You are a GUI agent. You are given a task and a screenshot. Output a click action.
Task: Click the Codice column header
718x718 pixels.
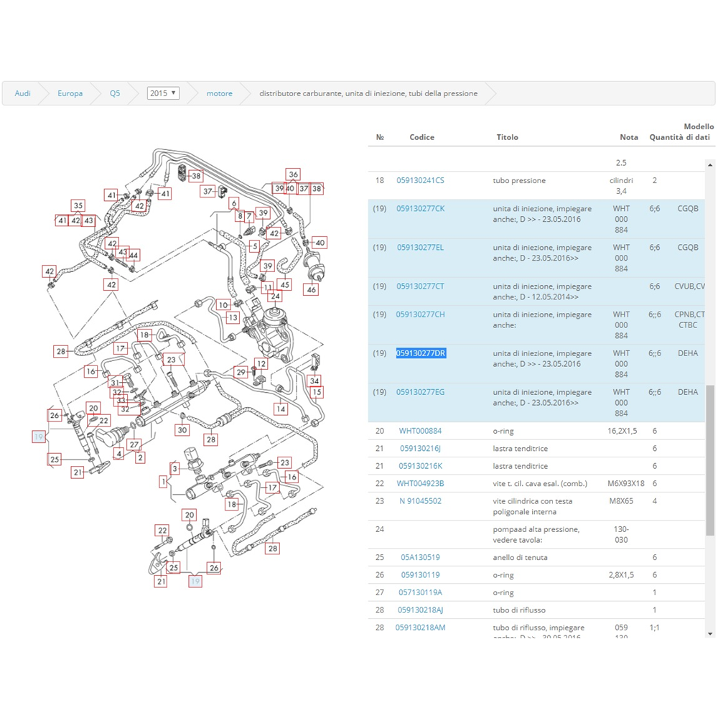tap(421, 137)
